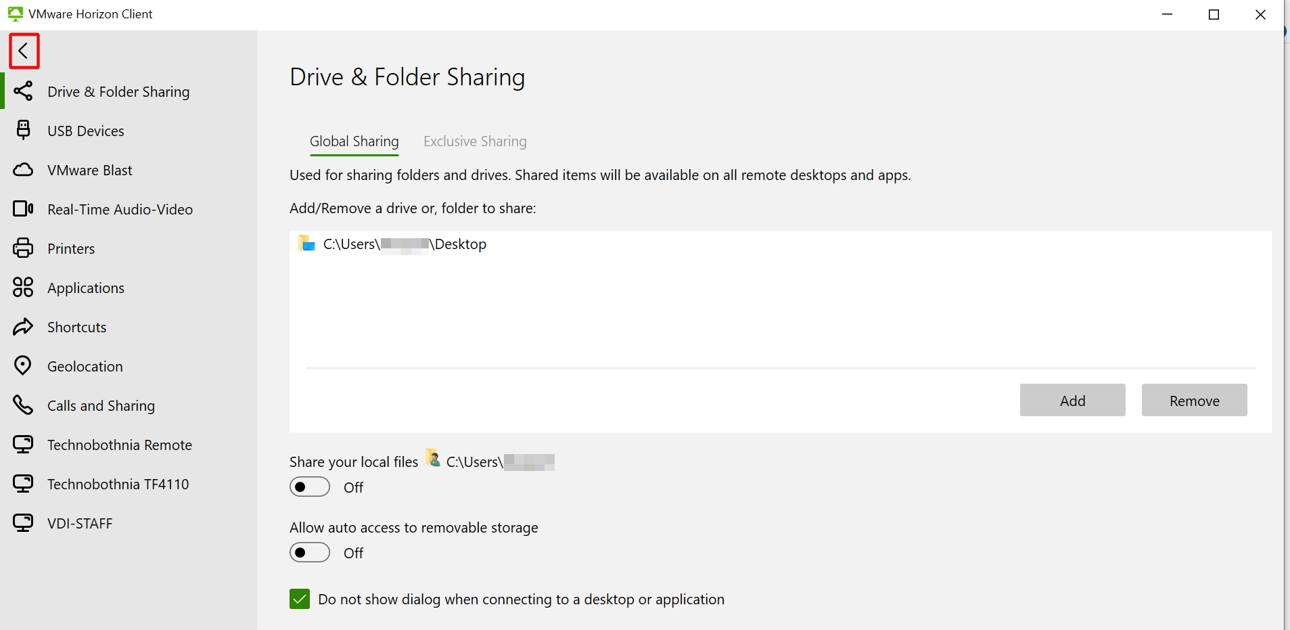Select the VDI-STAFF desktop entry
The width and height of the screenshot is (1290, 630).
(129, 523)
